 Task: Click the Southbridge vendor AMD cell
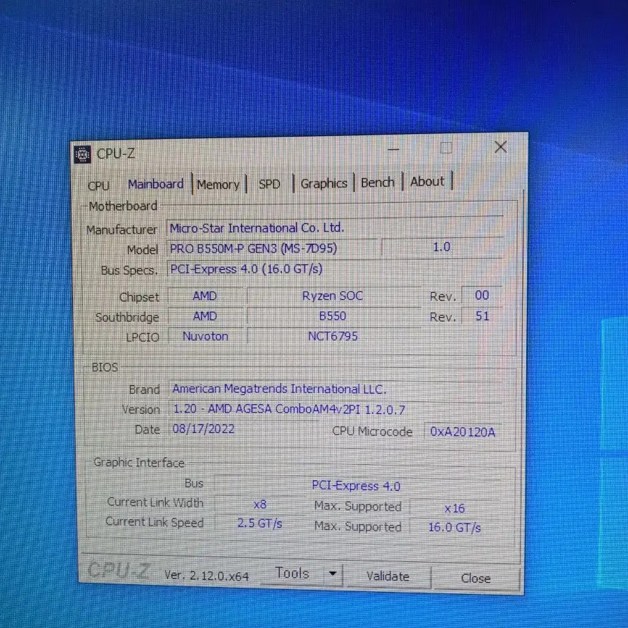click(205, 316)
